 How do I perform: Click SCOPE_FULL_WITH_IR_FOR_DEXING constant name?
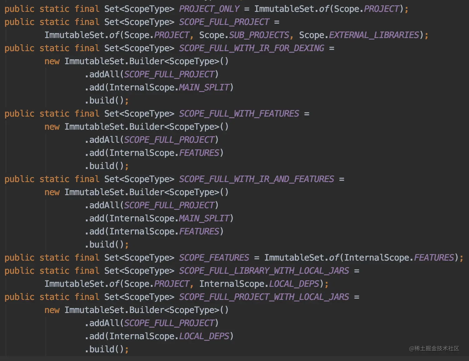(251, 48)
